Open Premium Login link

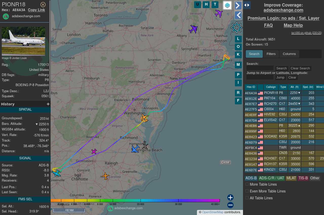click(283, 18)
